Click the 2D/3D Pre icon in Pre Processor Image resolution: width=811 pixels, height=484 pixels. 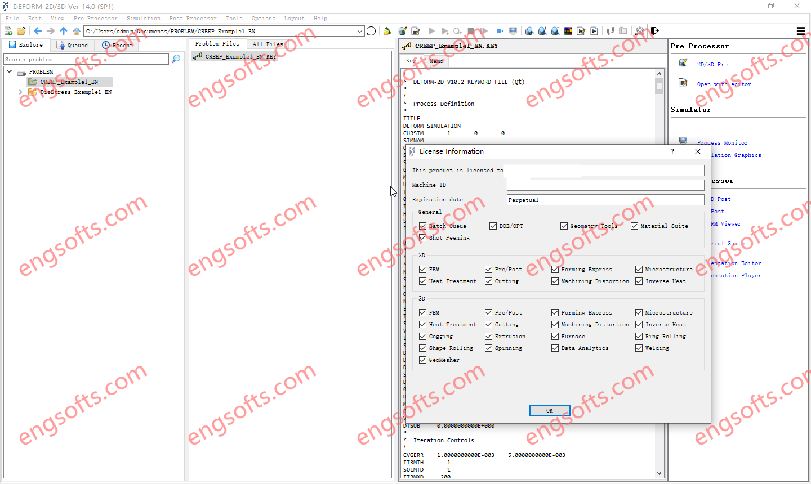(x=683, y=62)
